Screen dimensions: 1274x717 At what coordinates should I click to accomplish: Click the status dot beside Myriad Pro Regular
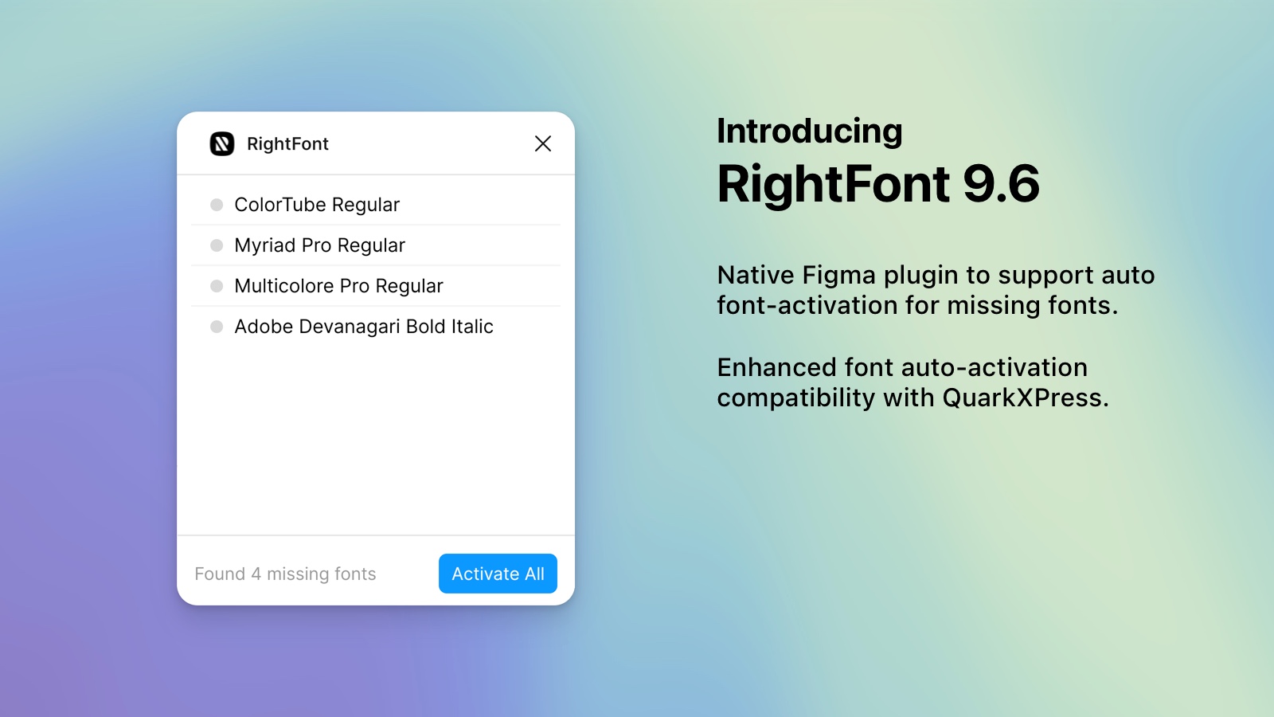217,245
